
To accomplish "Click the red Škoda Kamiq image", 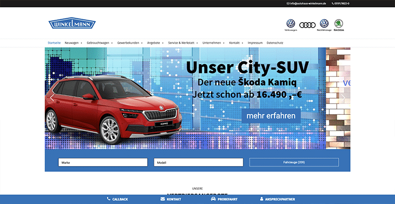I will [x=114, y=109].
